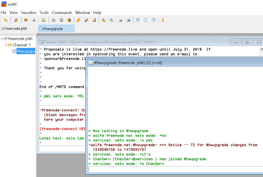Click the DCC Chat toolbar icon
This screenshot has height=177, width=263.
coord(86,20)
